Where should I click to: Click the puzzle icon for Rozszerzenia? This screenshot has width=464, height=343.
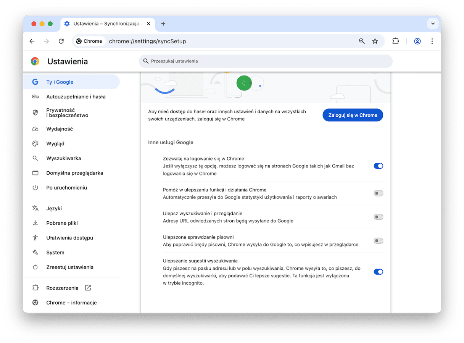(35, 288)
